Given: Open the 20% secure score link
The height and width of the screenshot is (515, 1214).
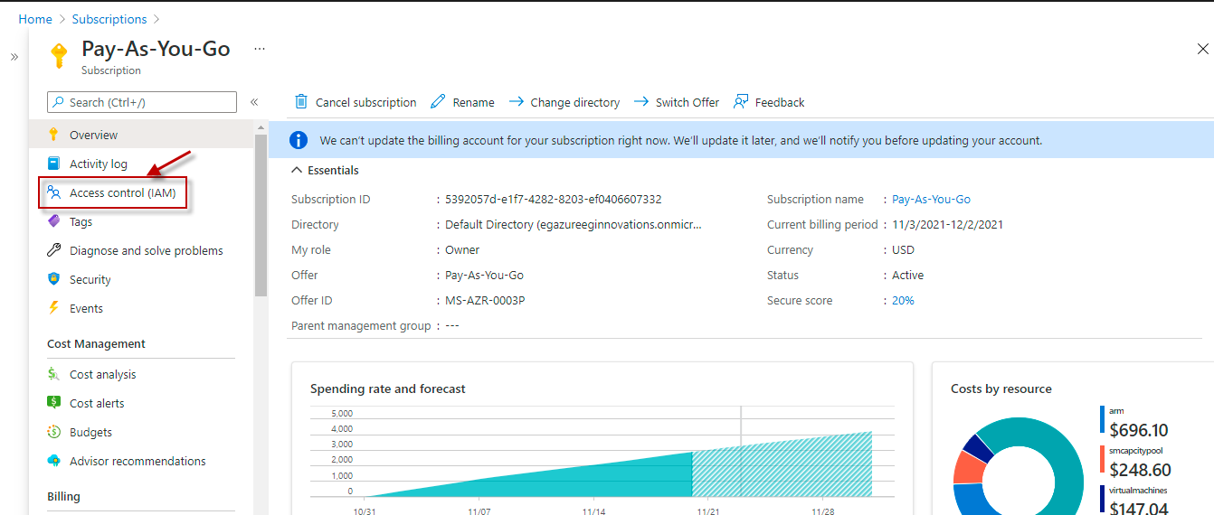Looking at the screenshot, I should (903, 300).
